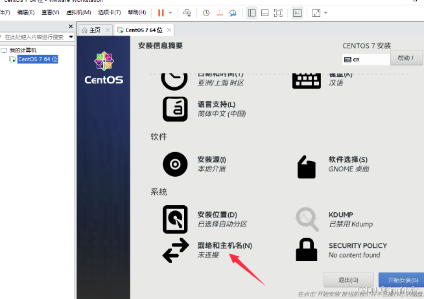The height and width of the screenshot is (299, 424).
Task: Click the 语言支持(L) label
Action: click(x=217, y=104)
